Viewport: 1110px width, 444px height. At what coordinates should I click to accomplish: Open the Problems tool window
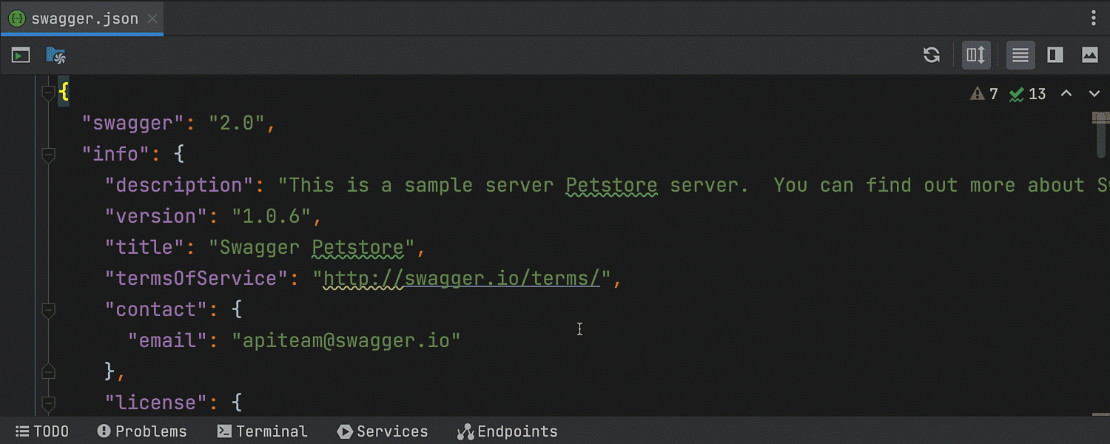142,431
